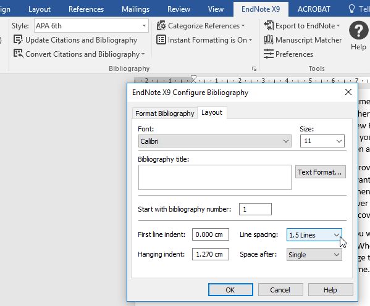Click the Update Citations and Bibliography label
The width and height of the screenshot is (370, 306).
tap(81, 40)
